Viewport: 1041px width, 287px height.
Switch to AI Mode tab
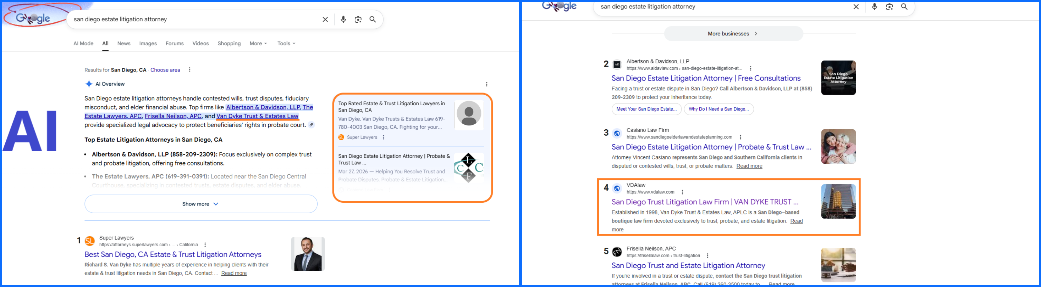pyautogui.click(x=83, y=44)
